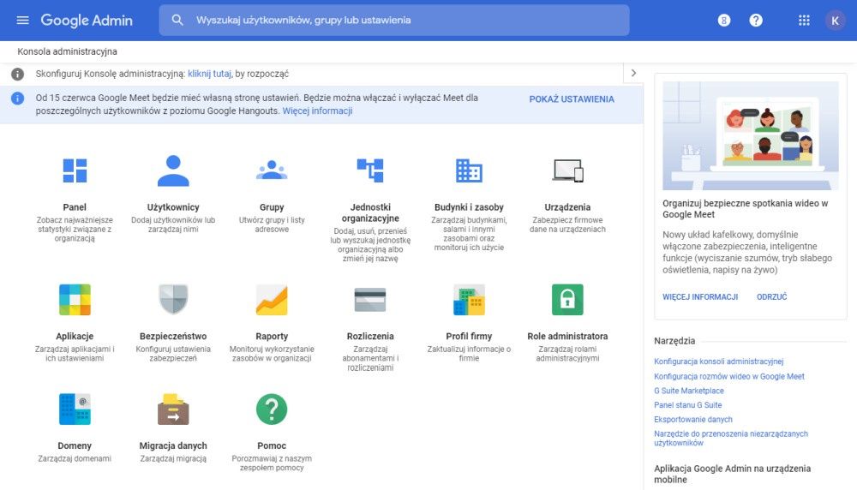Image resolution: width=857 pixels, height=490 pixels.
Task: Open the 'Więcej informacji' link in Meet notice
Action: (x=317, y=111)
